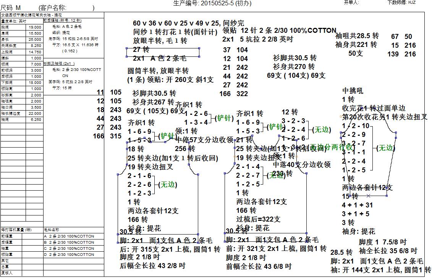Select the 下脚阔 value "18.000"
This screenshot has width=432, height=278.
(35, 82)
